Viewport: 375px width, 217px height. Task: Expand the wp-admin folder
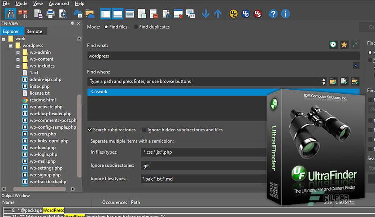(18, 52)
